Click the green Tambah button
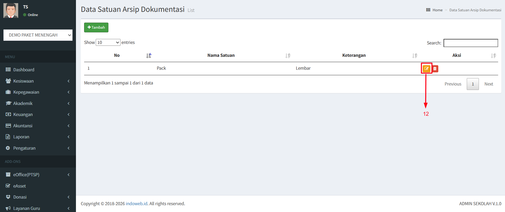Viewport: 505px width, 212px height. pos(96,27)
